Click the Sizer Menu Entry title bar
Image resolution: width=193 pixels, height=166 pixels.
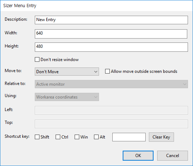pos(96,6)
